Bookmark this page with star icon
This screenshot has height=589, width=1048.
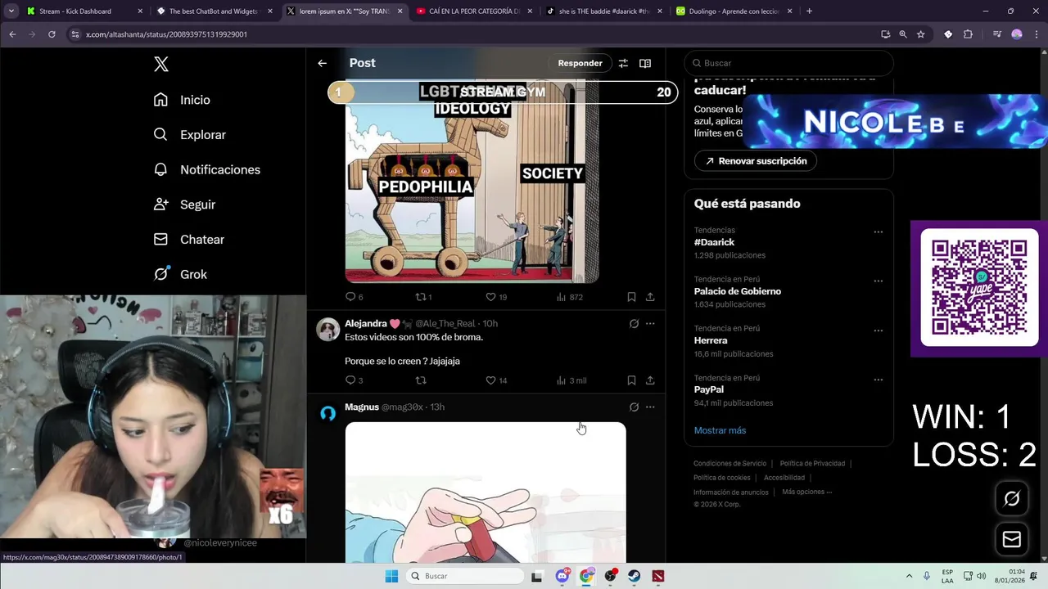[921, 34]
